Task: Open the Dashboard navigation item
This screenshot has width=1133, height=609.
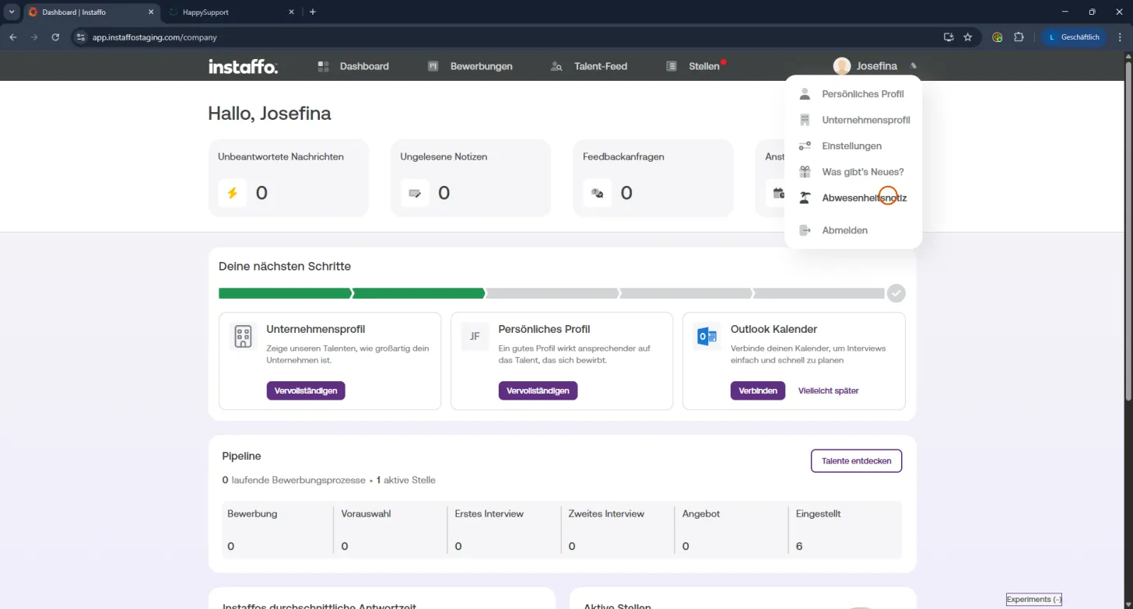Action: [x=353, y=66]
